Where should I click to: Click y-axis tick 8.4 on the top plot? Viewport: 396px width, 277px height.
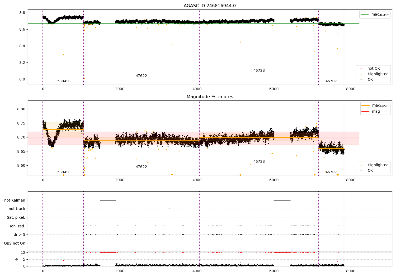tap(22, 46)
